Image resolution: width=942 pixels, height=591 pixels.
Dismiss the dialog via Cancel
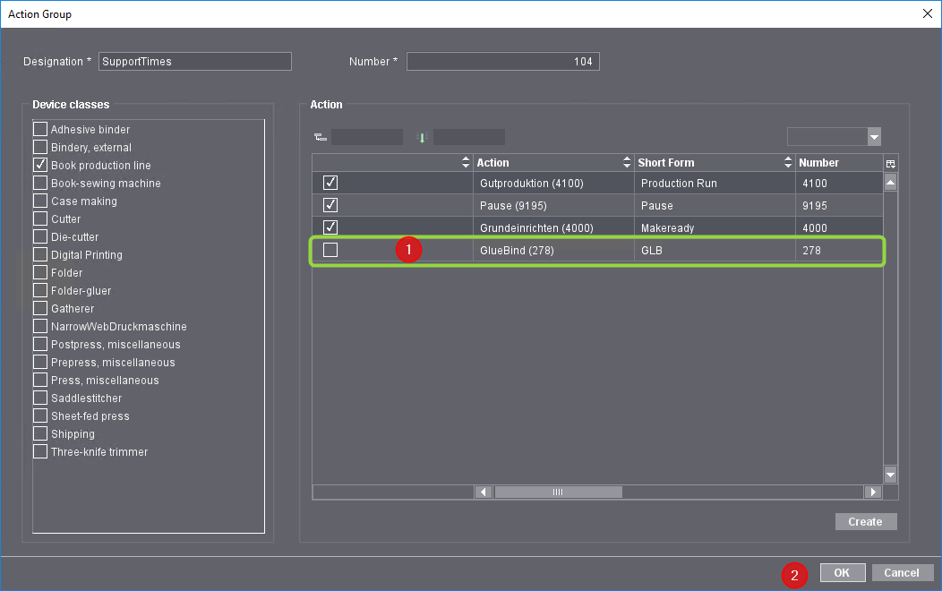point(902,572)
